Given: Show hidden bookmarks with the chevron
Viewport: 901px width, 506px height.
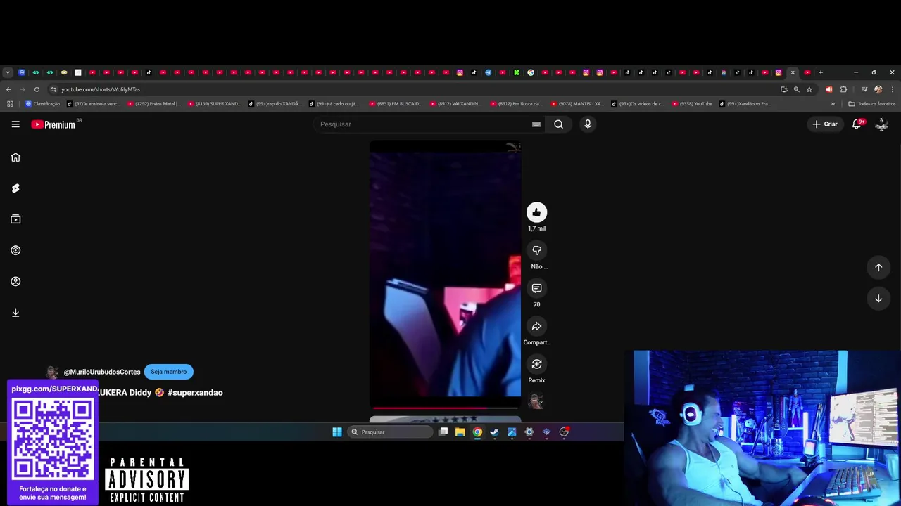Looking at the screenshot, I should (833, 104).
